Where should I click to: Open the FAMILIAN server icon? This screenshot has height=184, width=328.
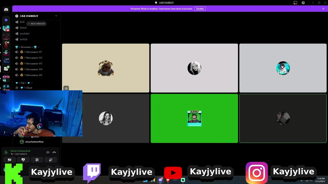pos(6,53)
